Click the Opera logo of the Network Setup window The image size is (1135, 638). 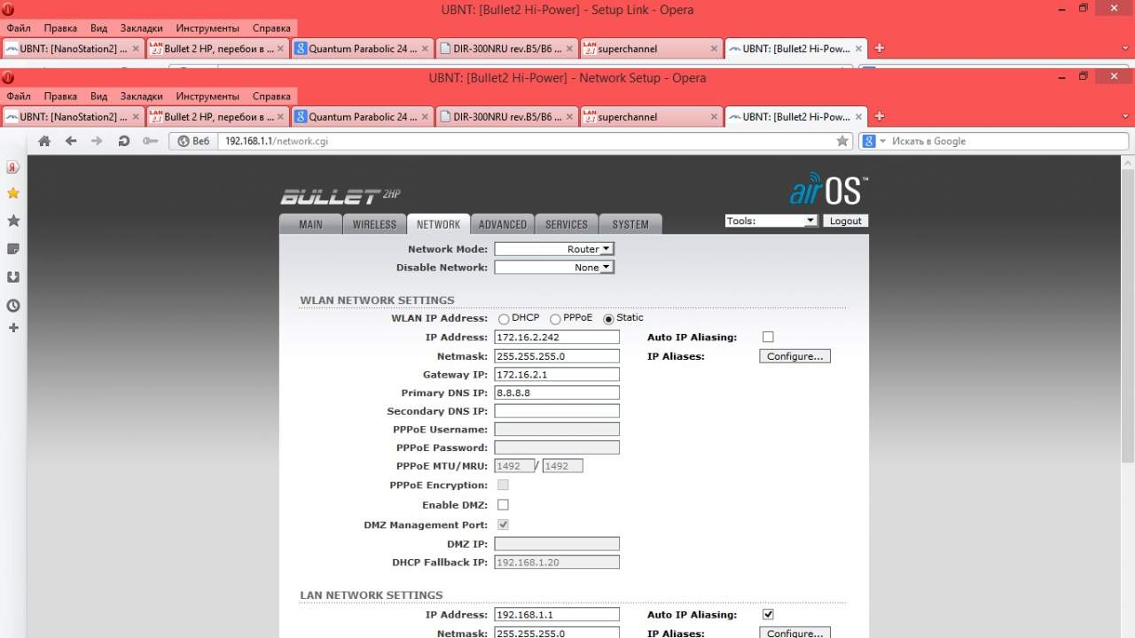[9, 78]
